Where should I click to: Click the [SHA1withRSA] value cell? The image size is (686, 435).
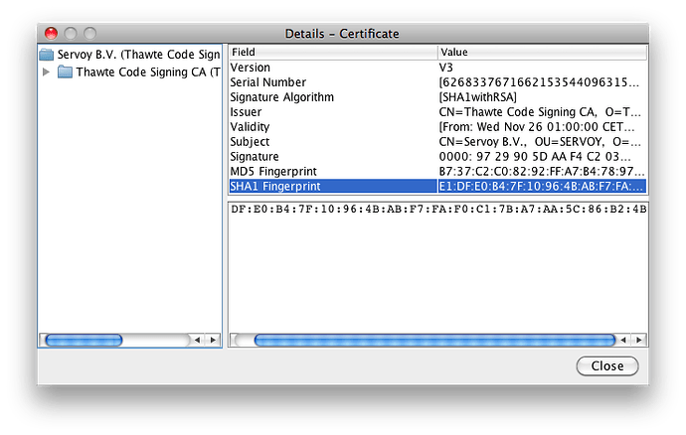[x=478, y=97]
